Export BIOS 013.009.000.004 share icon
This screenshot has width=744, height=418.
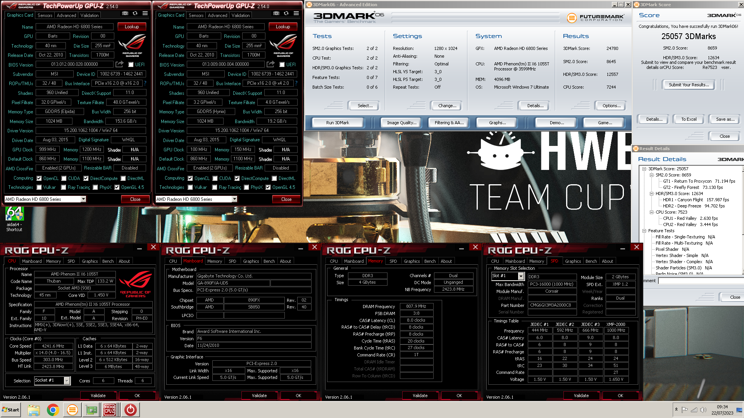270,64
